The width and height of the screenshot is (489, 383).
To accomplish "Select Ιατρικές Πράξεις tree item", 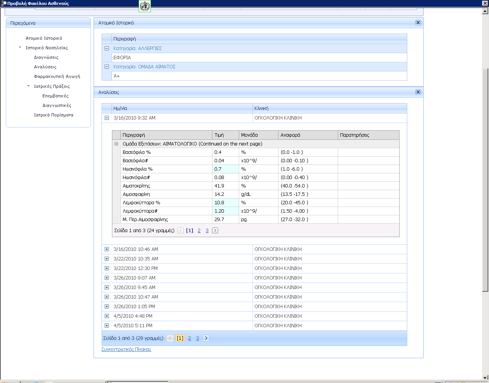I will (x=52, y=86).
